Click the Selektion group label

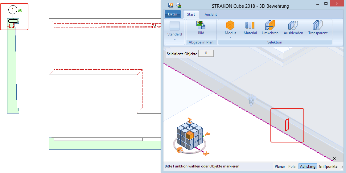pyautogui.click(x=275, y=42)
